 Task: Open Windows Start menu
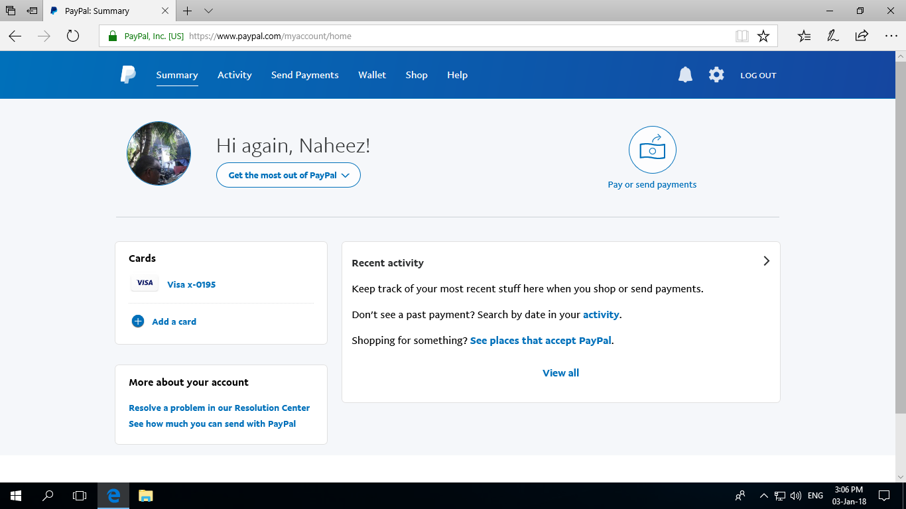(x=16, y=495)
